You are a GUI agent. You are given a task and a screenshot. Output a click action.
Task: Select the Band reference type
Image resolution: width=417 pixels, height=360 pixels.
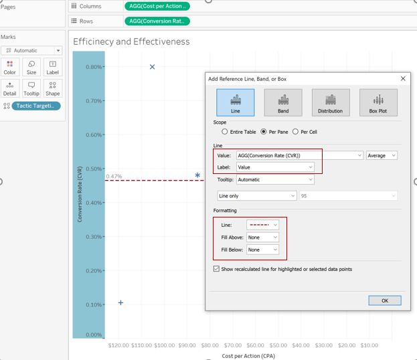click(x=283, y=102)
